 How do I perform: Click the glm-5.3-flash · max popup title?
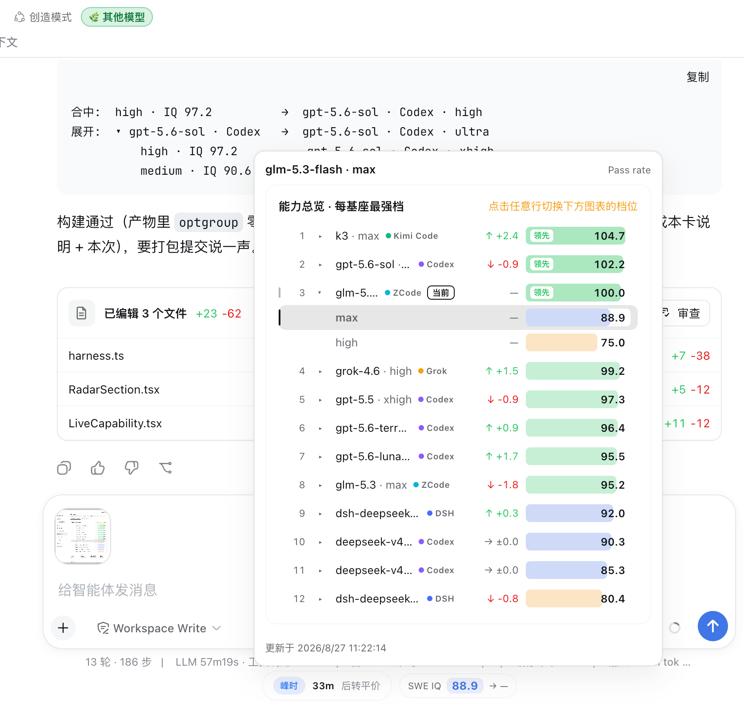click(x=320, y=169)
